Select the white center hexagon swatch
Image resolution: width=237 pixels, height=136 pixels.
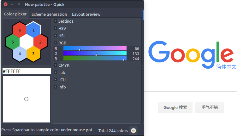point(27,42)
